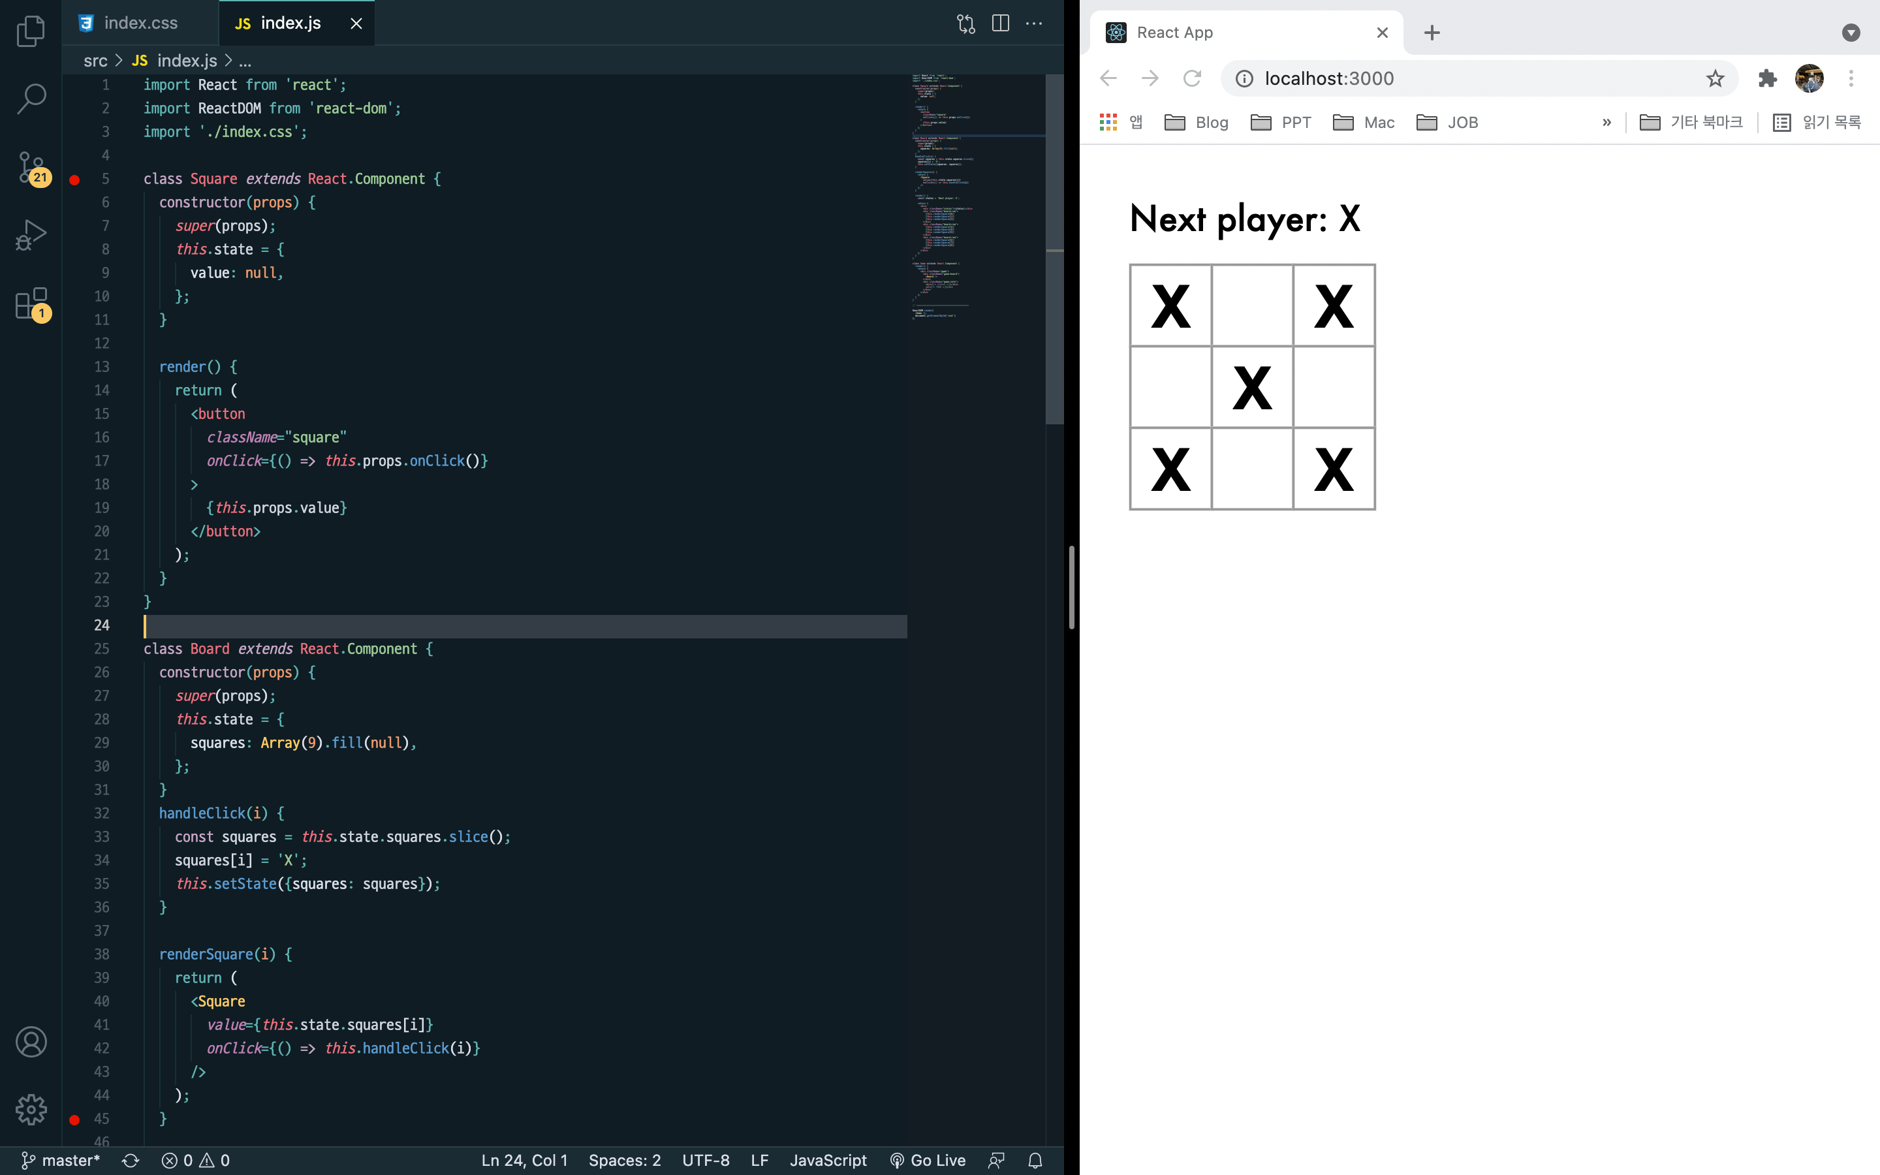
Task: Open the Blog bookmarks folder
Action: (1197, 123)
